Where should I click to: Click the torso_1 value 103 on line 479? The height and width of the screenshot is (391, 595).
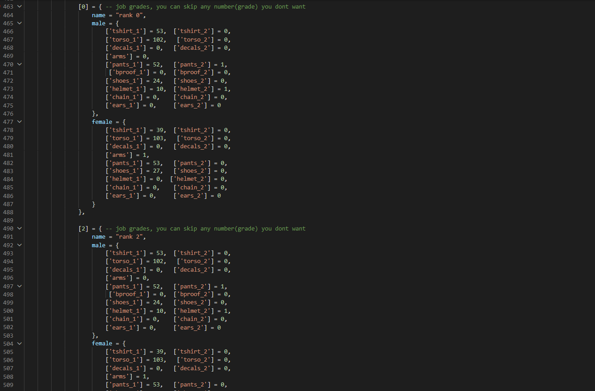[x=158, y=138]
